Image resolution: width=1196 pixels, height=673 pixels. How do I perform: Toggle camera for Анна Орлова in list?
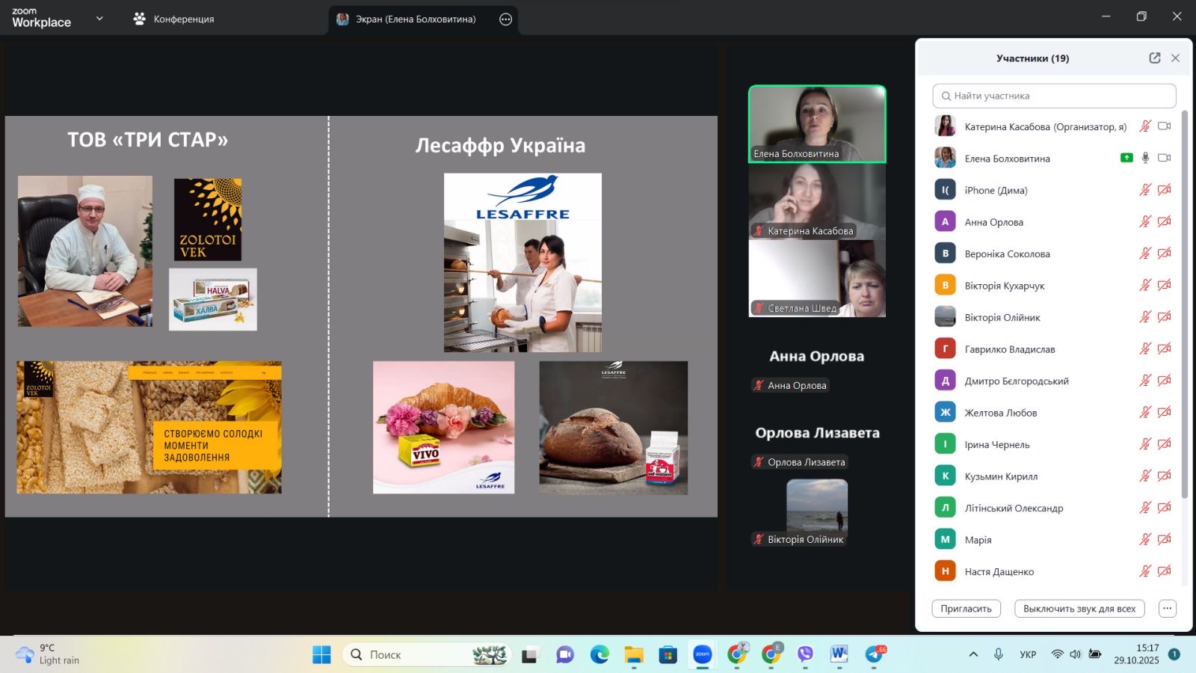pyautogui.click(x=1164, y=221)
